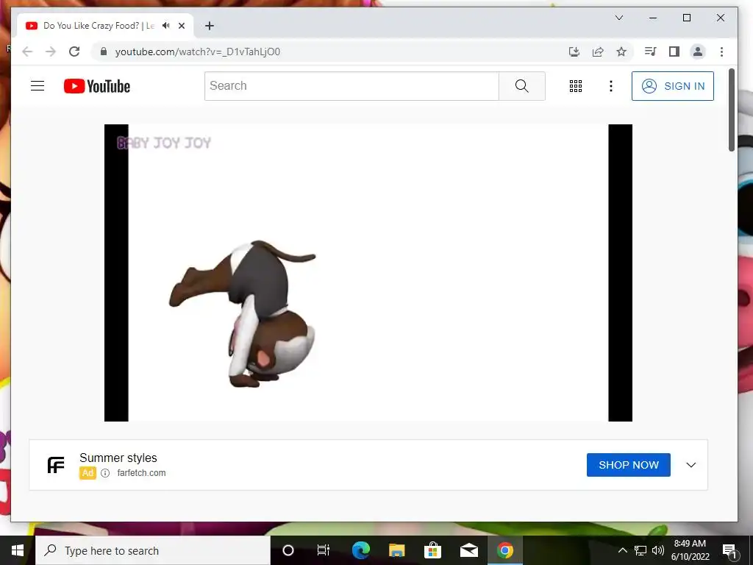This screenshot has height=565, width=753.
Task: Launch Microsoft Edge from taskbar
Action: click(360, 550)
